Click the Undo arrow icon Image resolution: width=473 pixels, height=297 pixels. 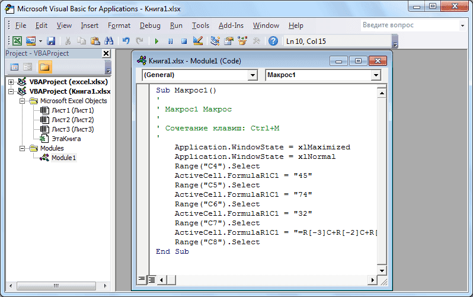click(126, 41)
